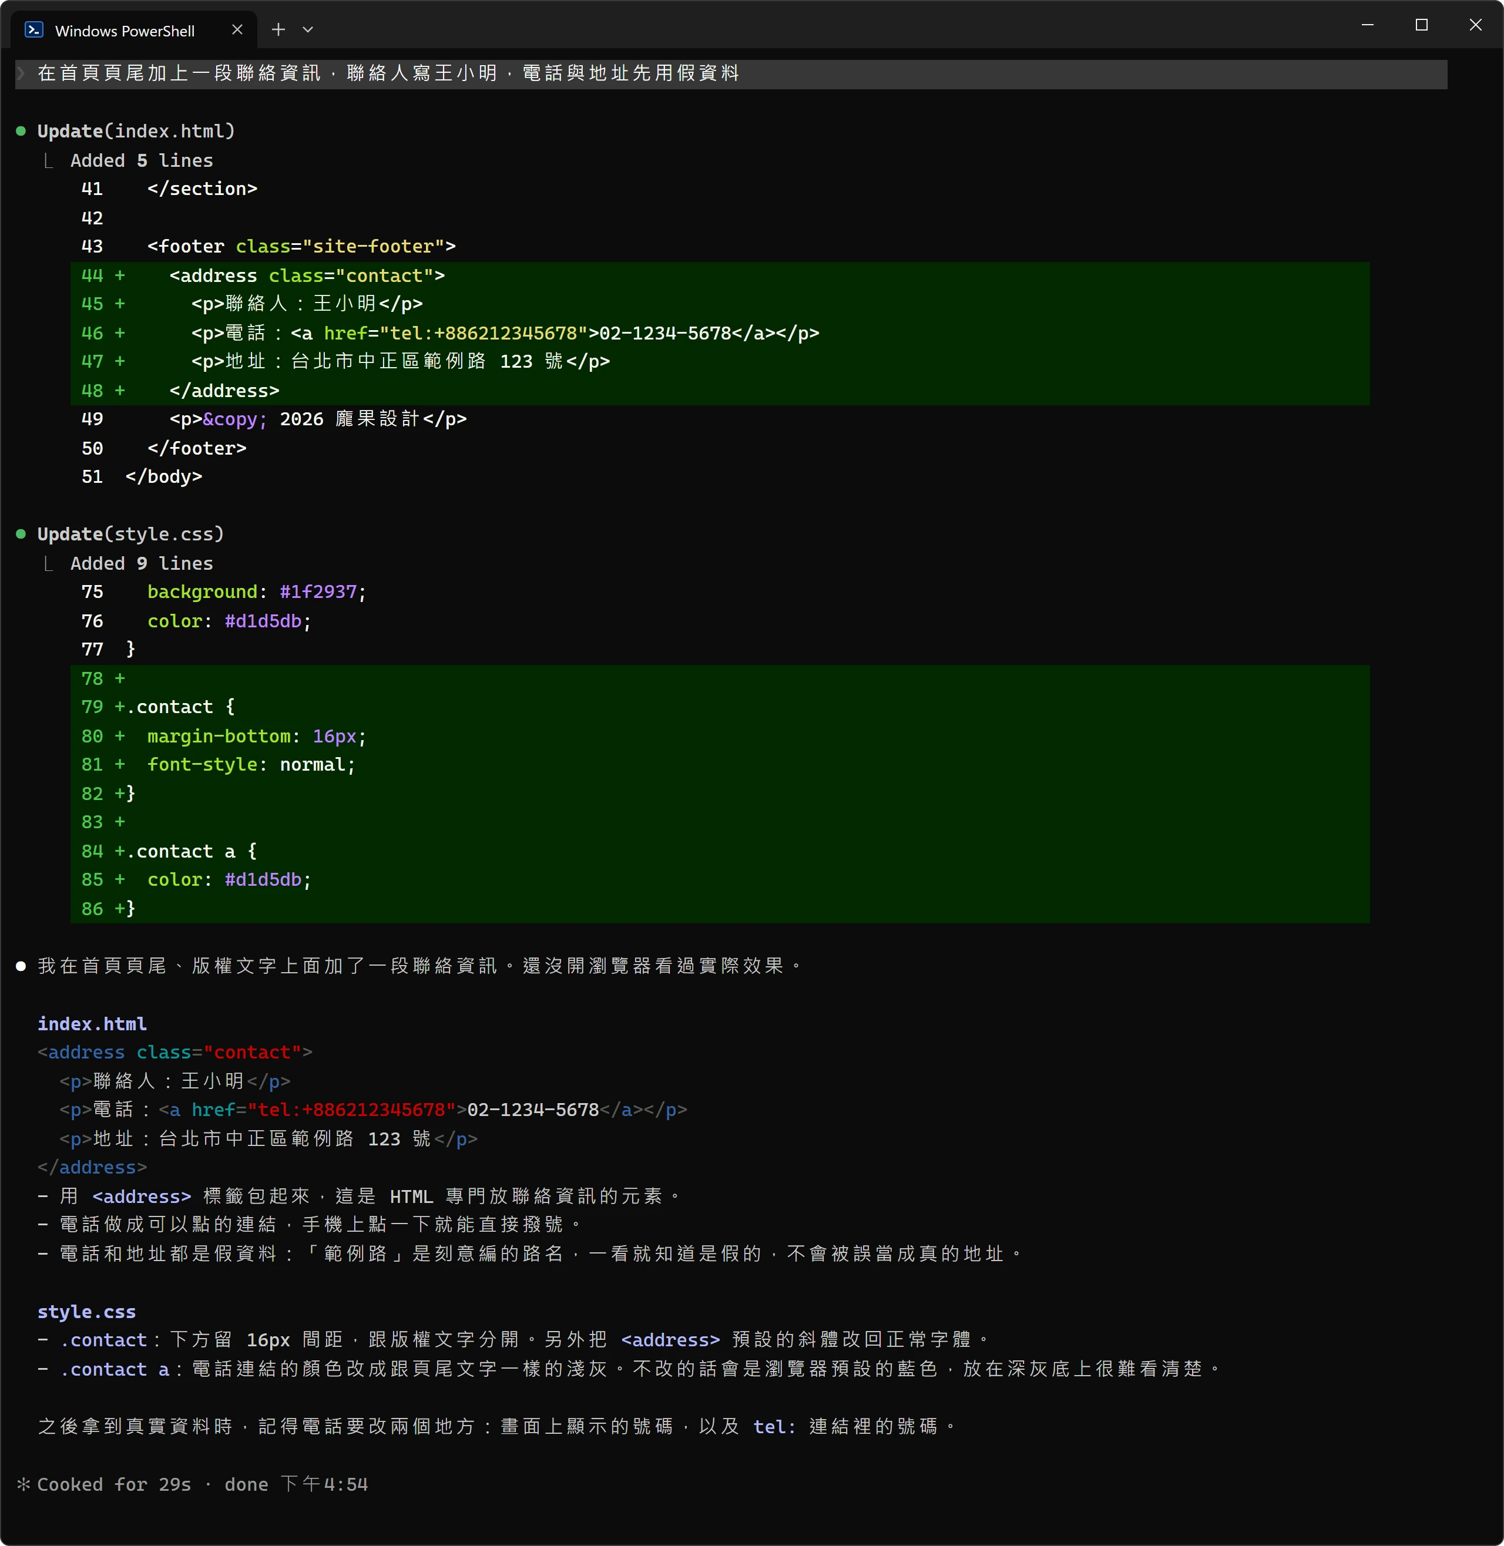Select the Windows PowerShell tab
This screenshot has height=1546, width=1504.
click(135, 30)
